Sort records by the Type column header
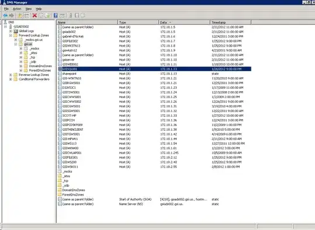The image size is (315, 230). 138,22
